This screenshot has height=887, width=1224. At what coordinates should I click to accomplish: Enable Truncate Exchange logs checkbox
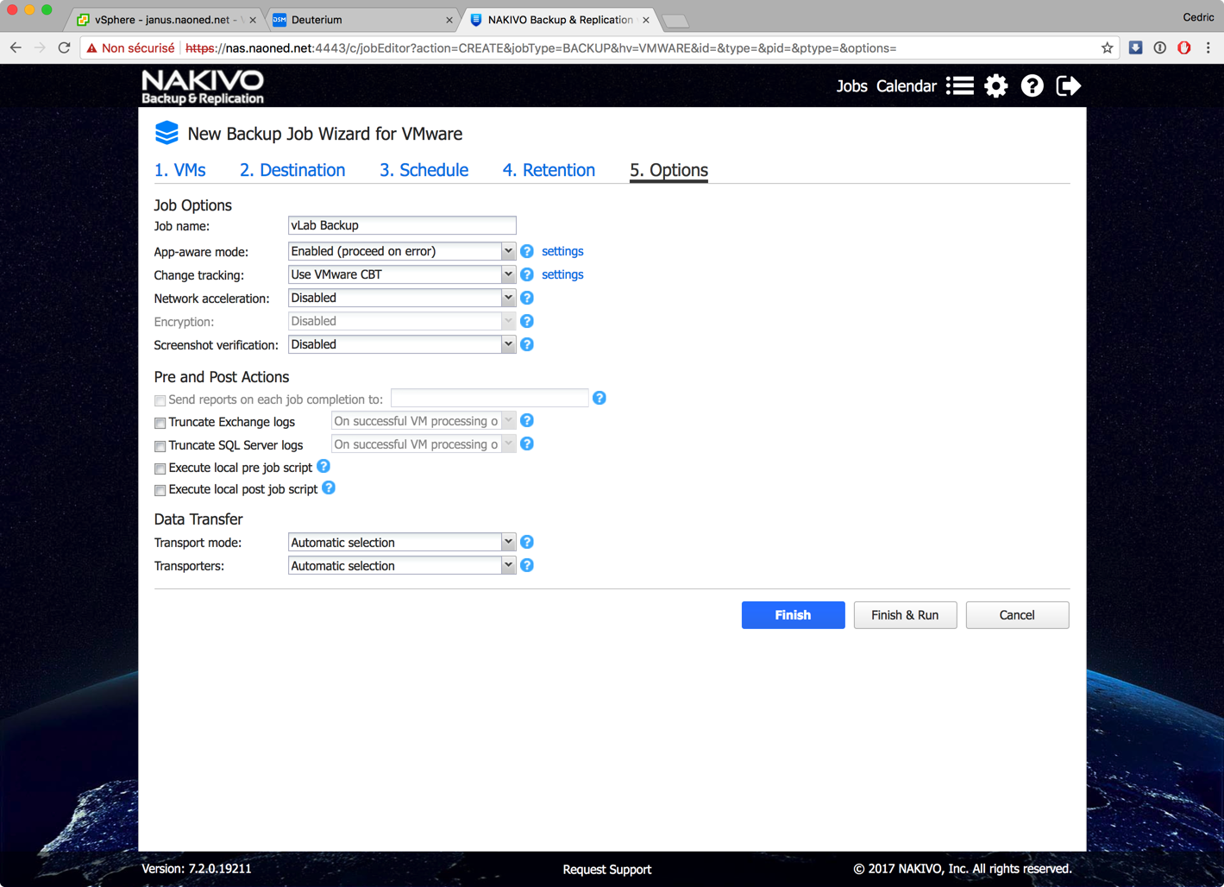[160, 423]
